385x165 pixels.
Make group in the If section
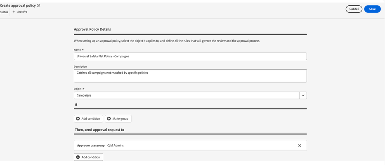pos(118,119)
